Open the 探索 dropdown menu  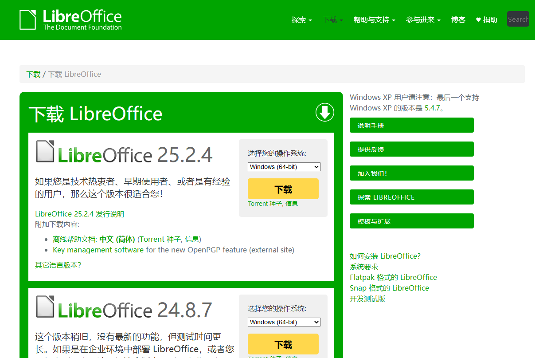[x=302, y=20]
